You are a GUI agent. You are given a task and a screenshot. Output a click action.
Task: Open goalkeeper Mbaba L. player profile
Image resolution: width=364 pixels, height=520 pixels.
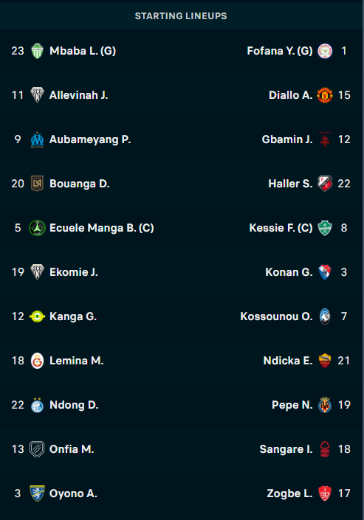(x=83, y=51)
